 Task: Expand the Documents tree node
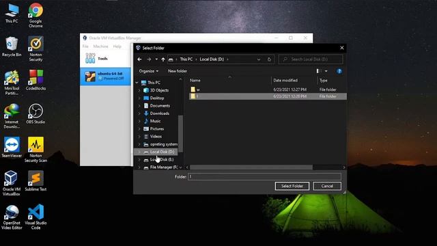(x=139, y=106)
